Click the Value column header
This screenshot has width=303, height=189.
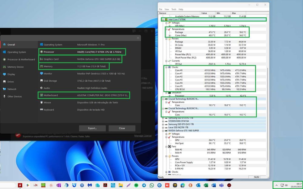208,13
